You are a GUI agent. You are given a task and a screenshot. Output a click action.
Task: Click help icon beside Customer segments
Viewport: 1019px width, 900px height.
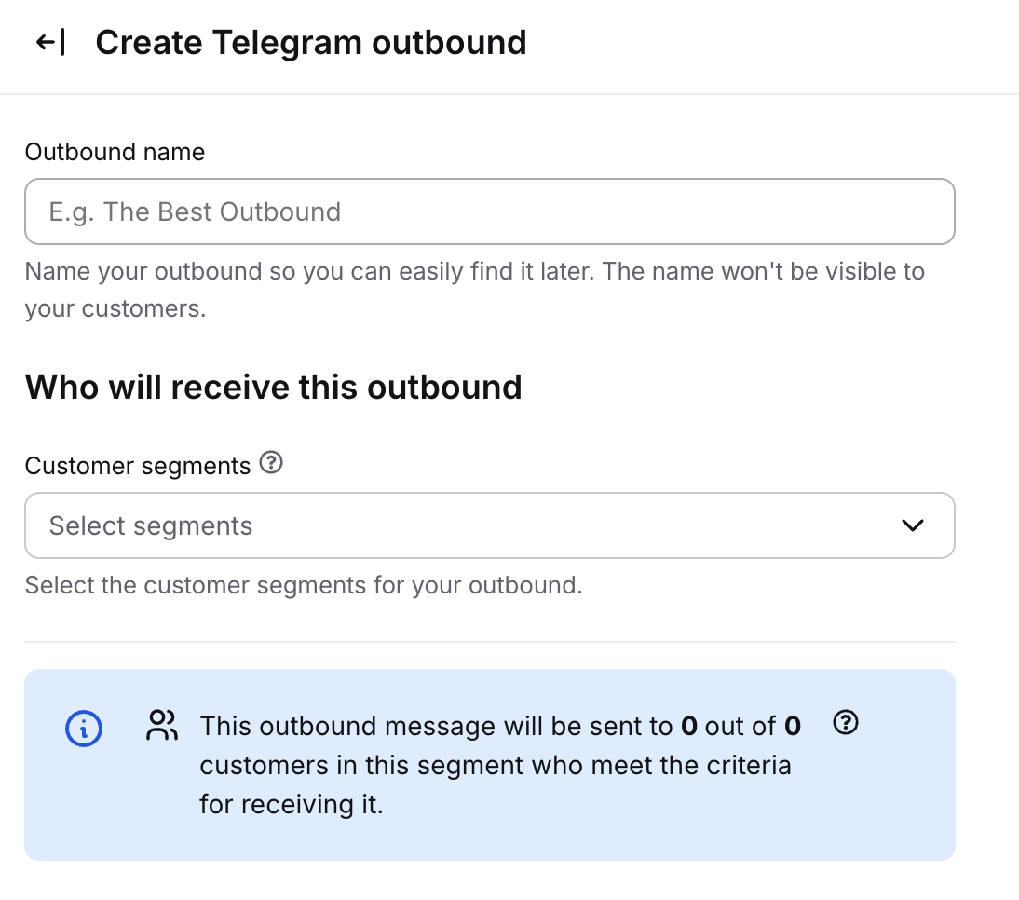(271, 463)
